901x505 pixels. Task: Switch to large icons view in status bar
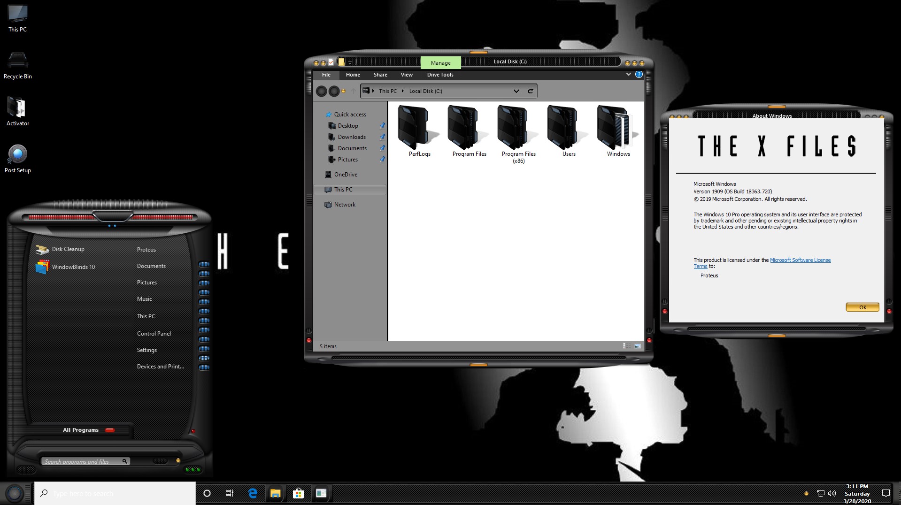(638, 346)
